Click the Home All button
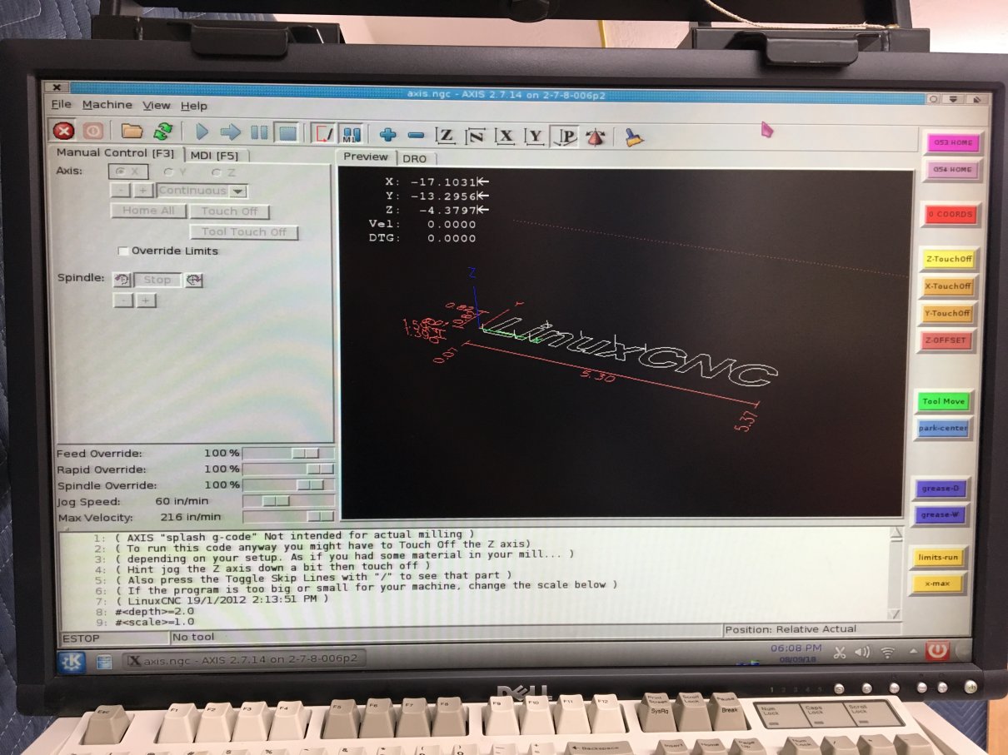Viewport: 1008px width, 755px height. [148, 211]
